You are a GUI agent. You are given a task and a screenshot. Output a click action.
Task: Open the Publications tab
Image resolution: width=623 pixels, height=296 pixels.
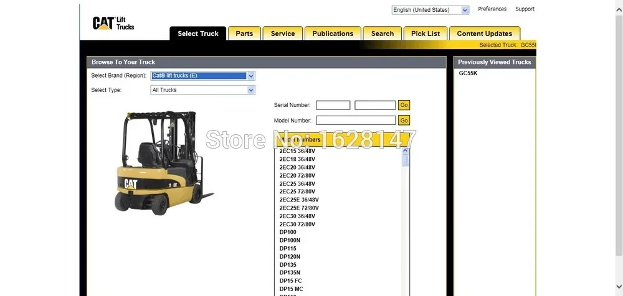click(x=333, y=34)
